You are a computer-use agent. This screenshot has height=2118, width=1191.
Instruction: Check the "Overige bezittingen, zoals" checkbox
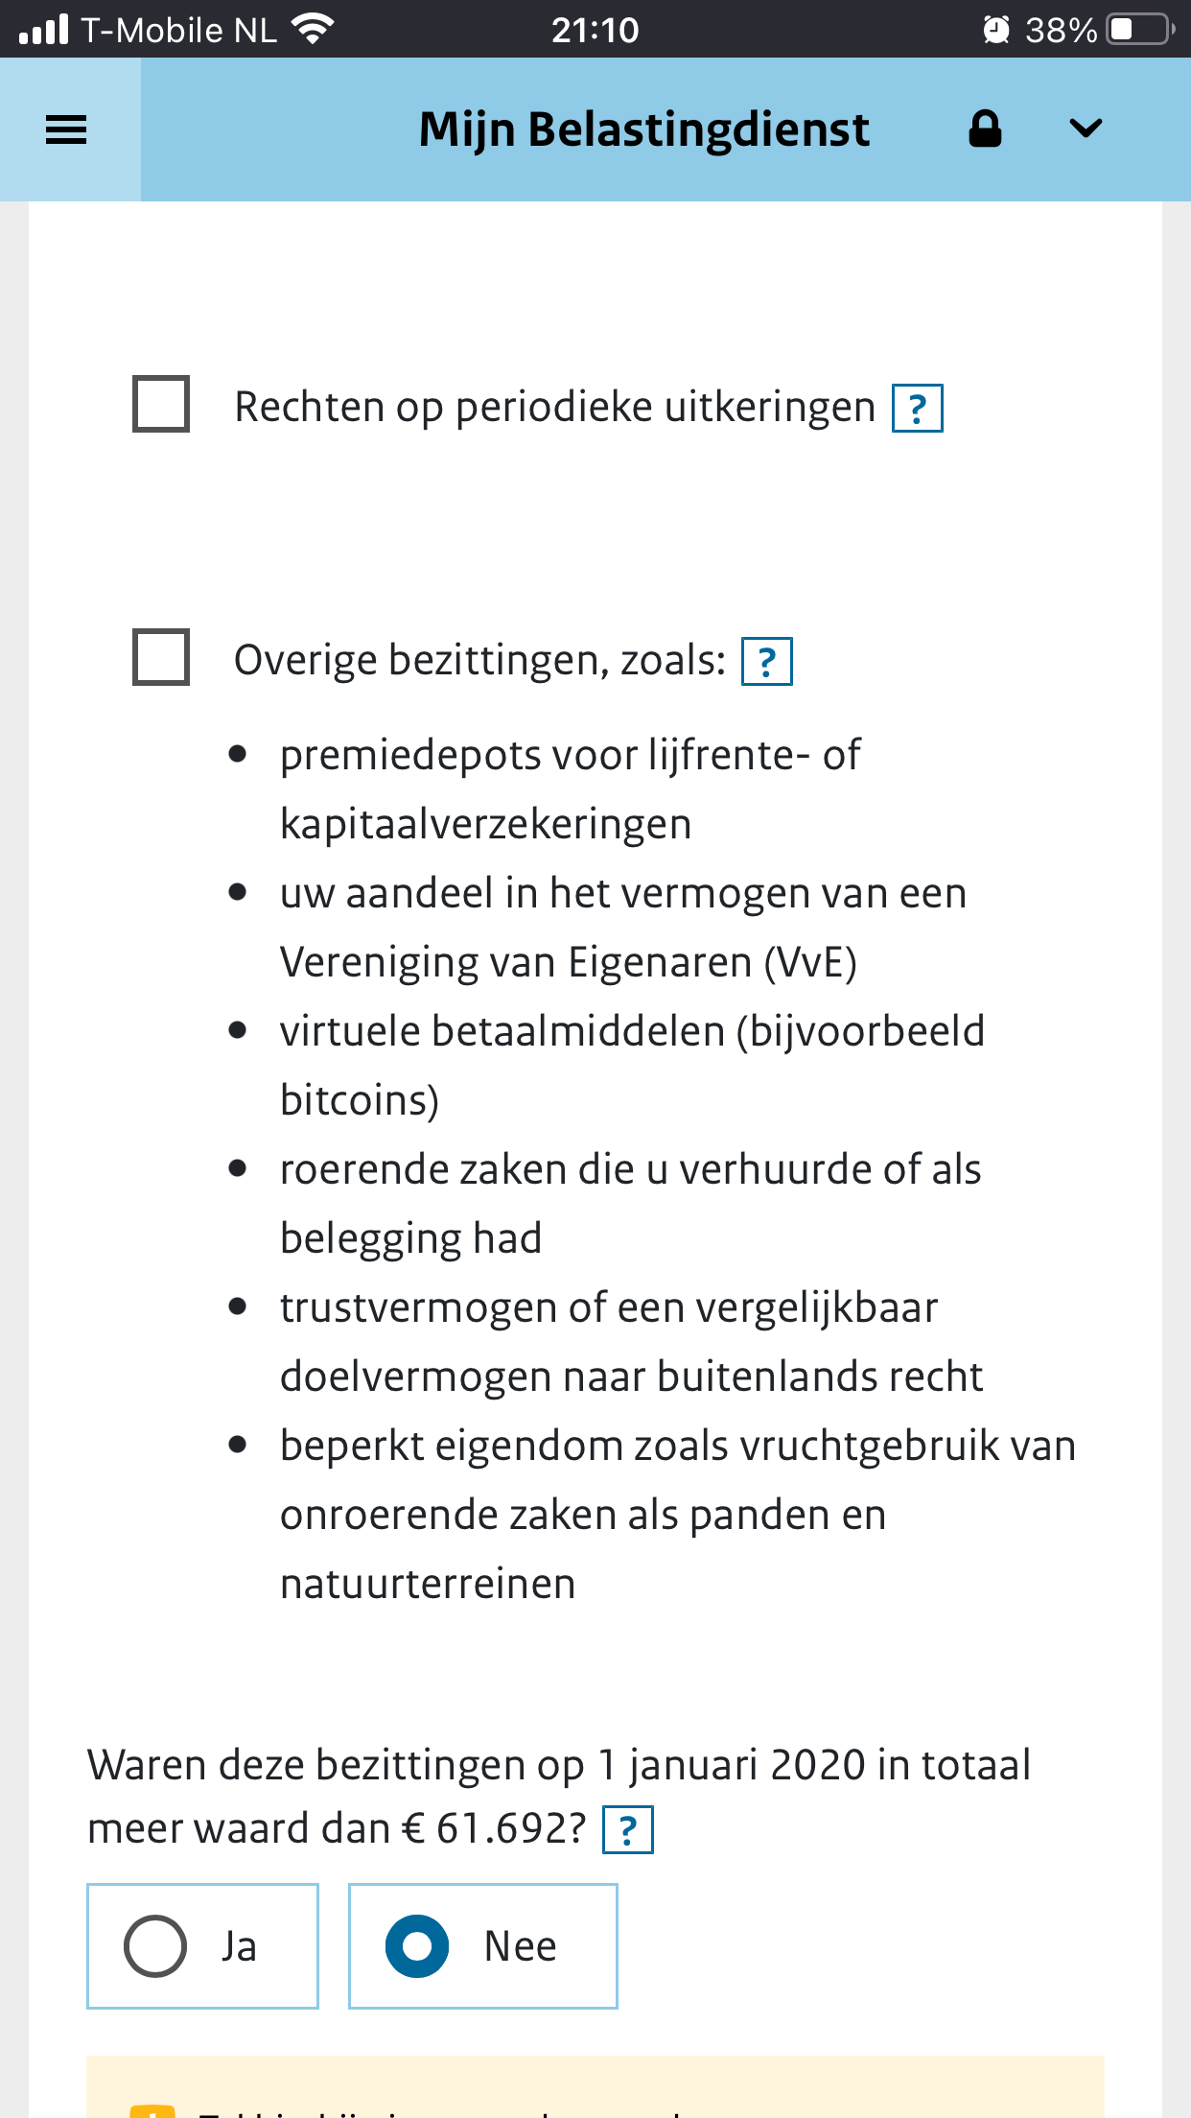tap(161, 657)
